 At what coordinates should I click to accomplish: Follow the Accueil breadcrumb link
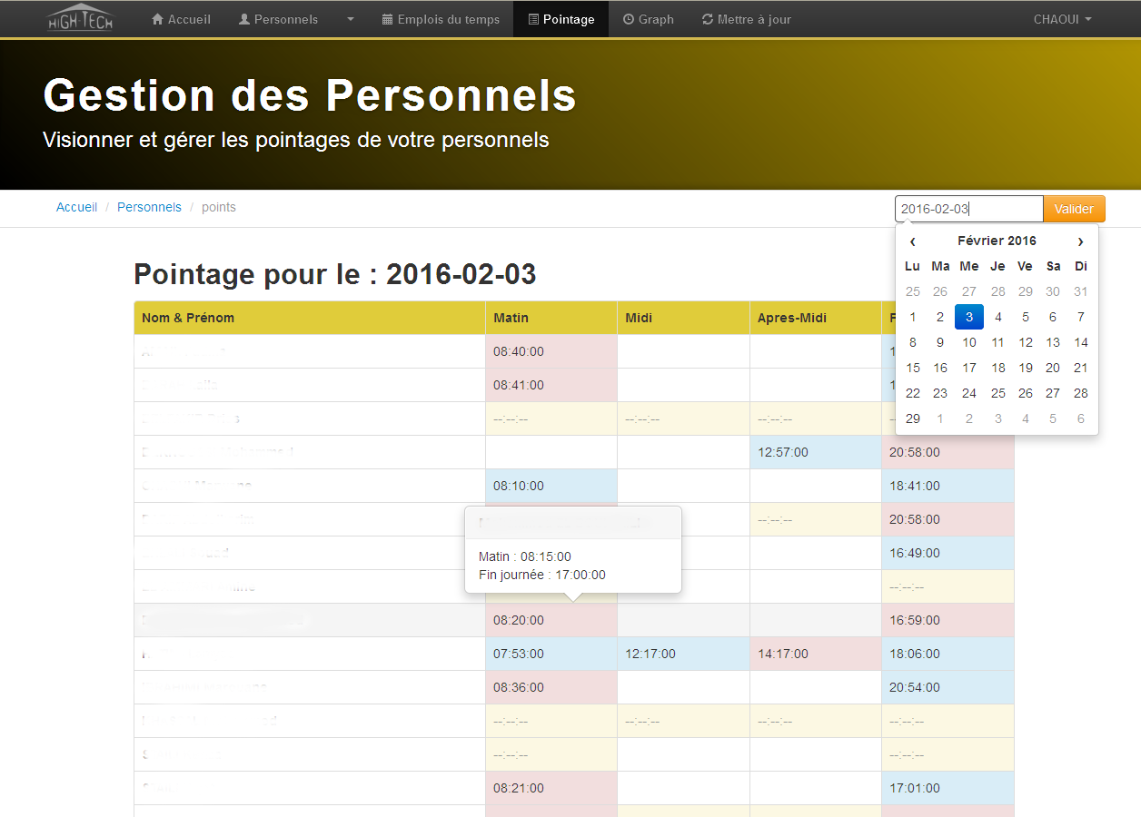(x=76, y=207)
